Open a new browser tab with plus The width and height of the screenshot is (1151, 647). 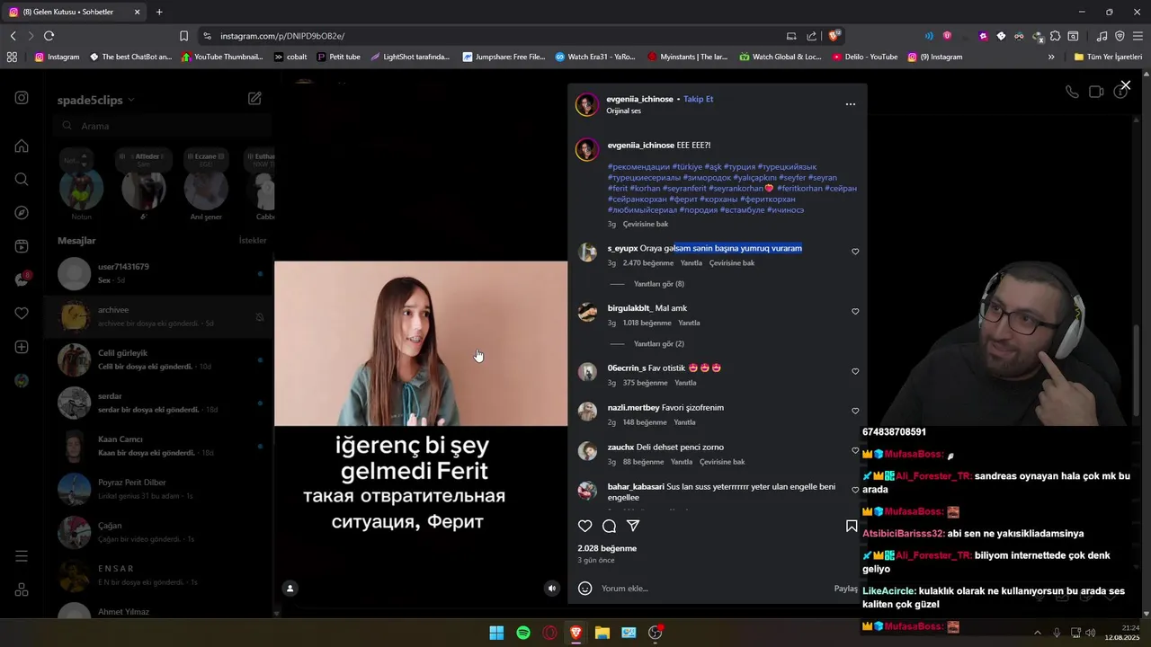159,12
